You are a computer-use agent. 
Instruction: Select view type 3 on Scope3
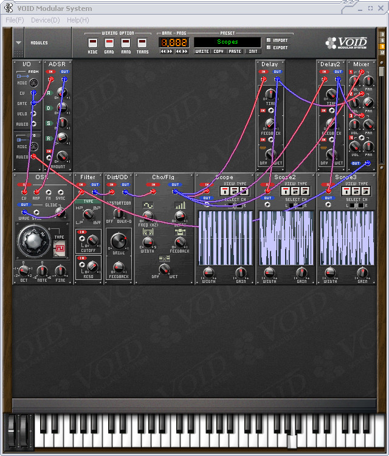click(366, 191)
